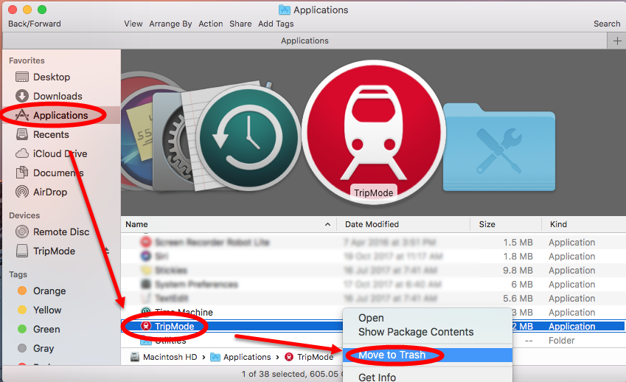Click the Applications folder icon in title bar
626x382 pixels.
tap(285, 10)
